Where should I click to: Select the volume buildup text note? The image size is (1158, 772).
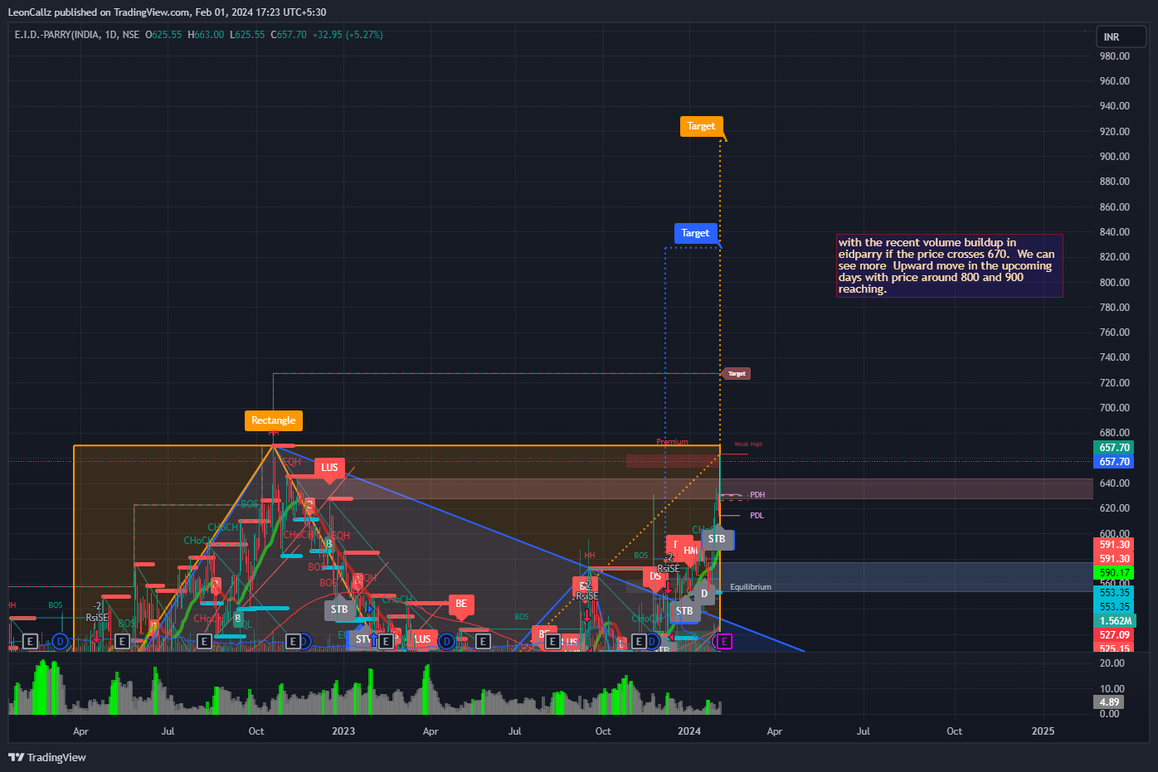(949, 265)
